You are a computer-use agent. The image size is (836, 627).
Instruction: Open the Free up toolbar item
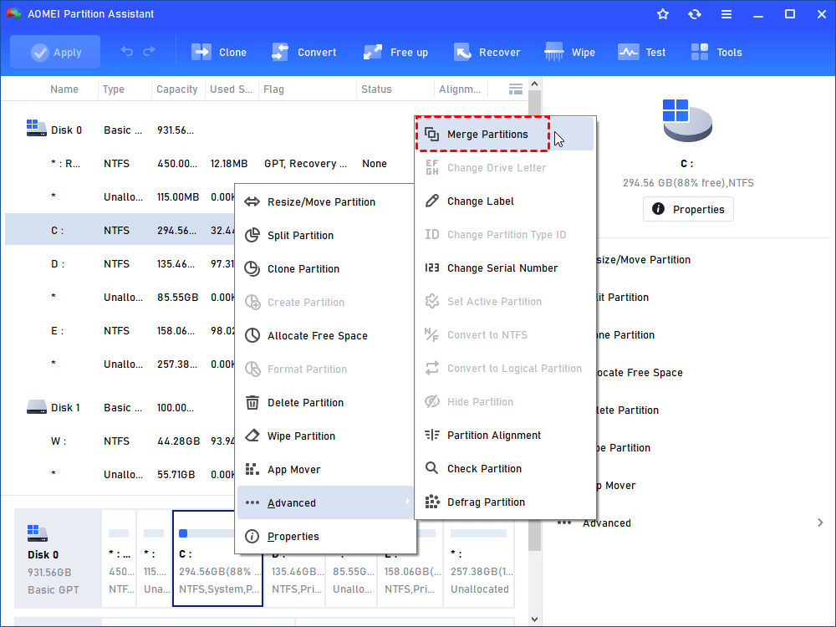(395, 52)
